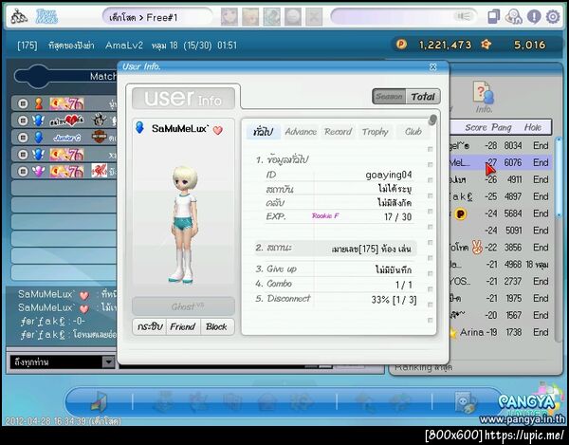This screenshot has height=445, width=569.
Task: Click the Hole column header
Action: click(532, 127)
